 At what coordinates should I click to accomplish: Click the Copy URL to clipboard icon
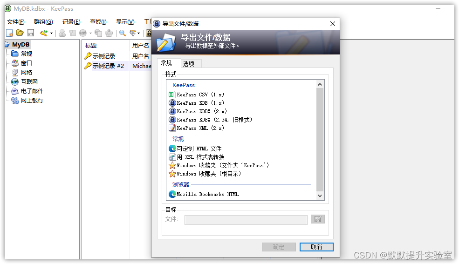[x=98, y=33]
